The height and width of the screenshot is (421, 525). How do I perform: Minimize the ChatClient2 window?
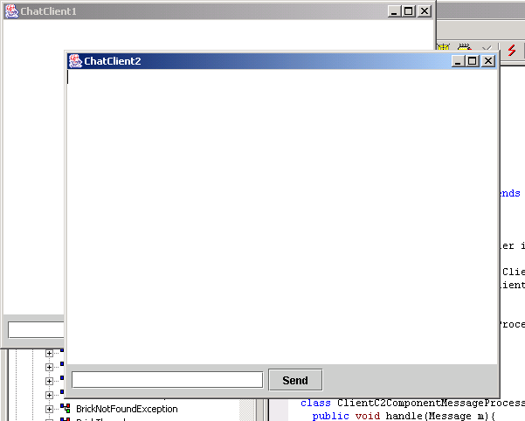[x=458, y=61]
